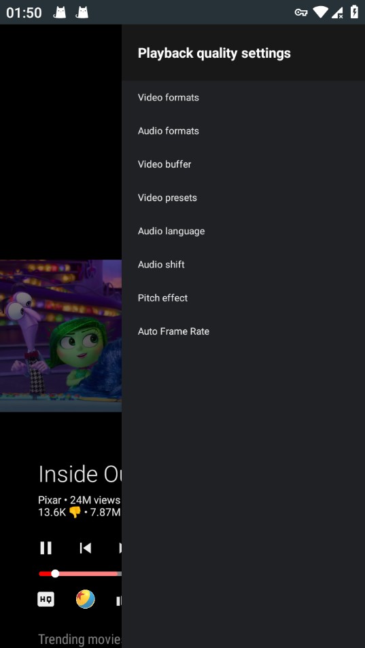This screenshot has width=365, height=648.
Task: Tap the first cat notification icon
Action: point(60,12)
